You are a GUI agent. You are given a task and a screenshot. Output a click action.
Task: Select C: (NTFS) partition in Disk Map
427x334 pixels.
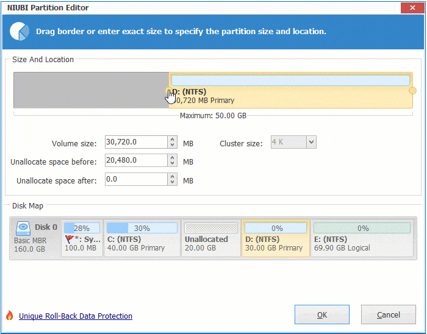[142, 239]
